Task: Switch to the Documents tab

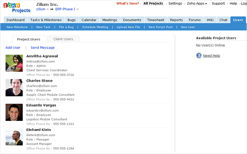Action: coord(132,20)
